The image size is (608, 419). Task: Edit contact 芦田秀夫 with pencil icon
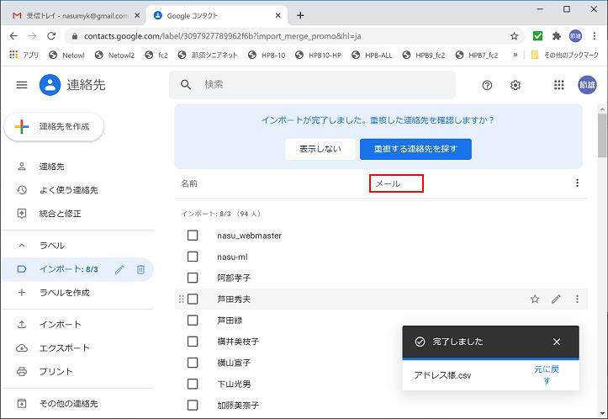(556, 299)
